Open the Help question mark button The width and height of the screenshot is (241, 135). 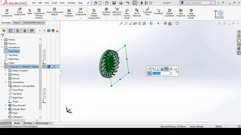point(223,3)
